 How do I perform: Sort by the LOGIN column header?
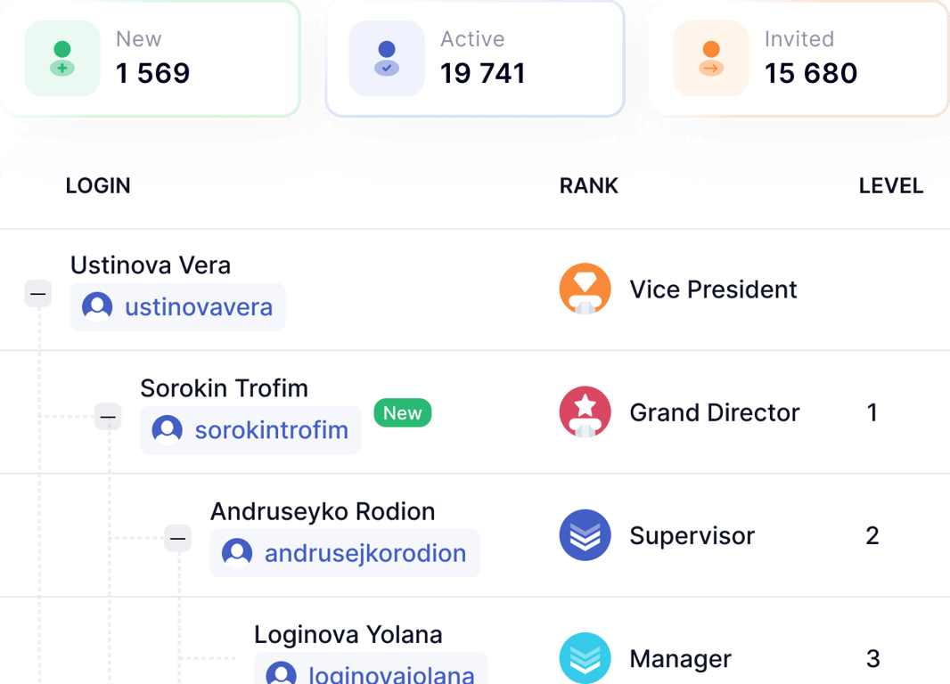click(x=98, y=185)
